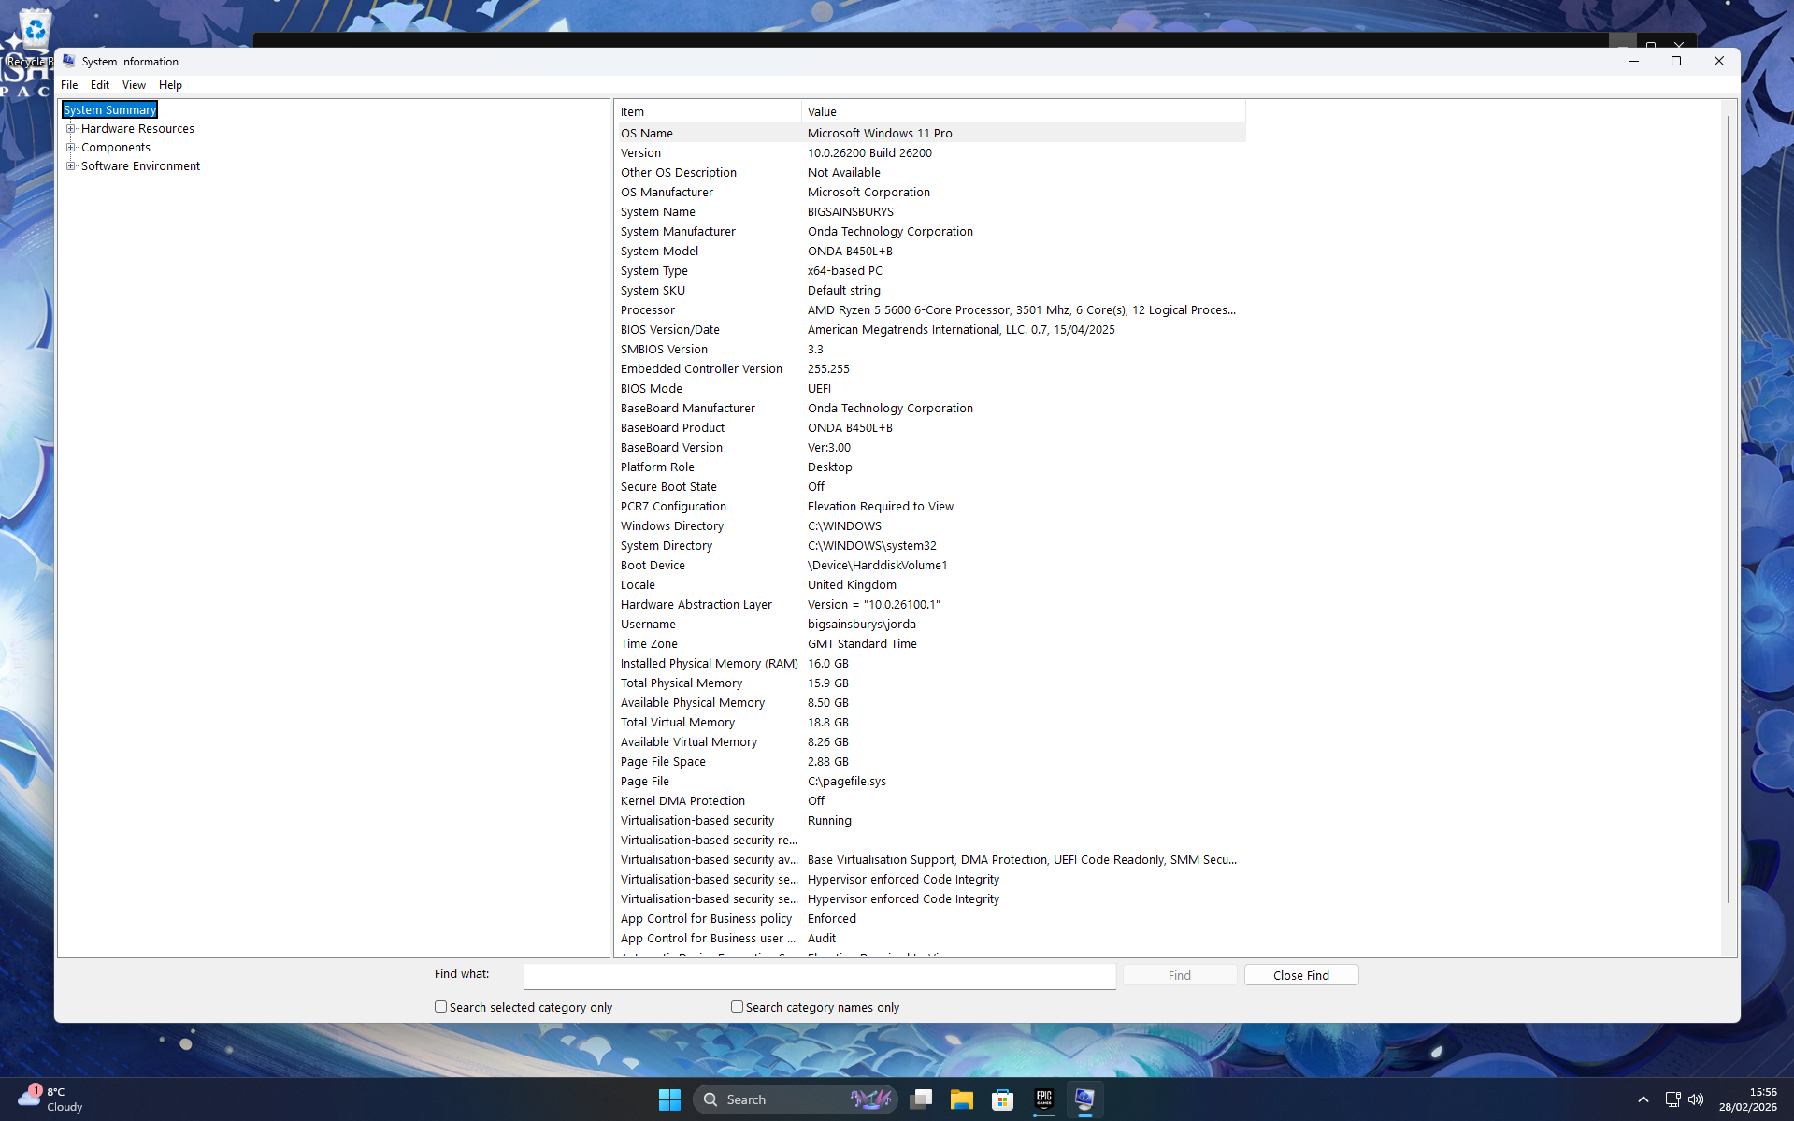Open the Edit menu
Viewport: 1794px width, 1121px height.
(100, 85)
